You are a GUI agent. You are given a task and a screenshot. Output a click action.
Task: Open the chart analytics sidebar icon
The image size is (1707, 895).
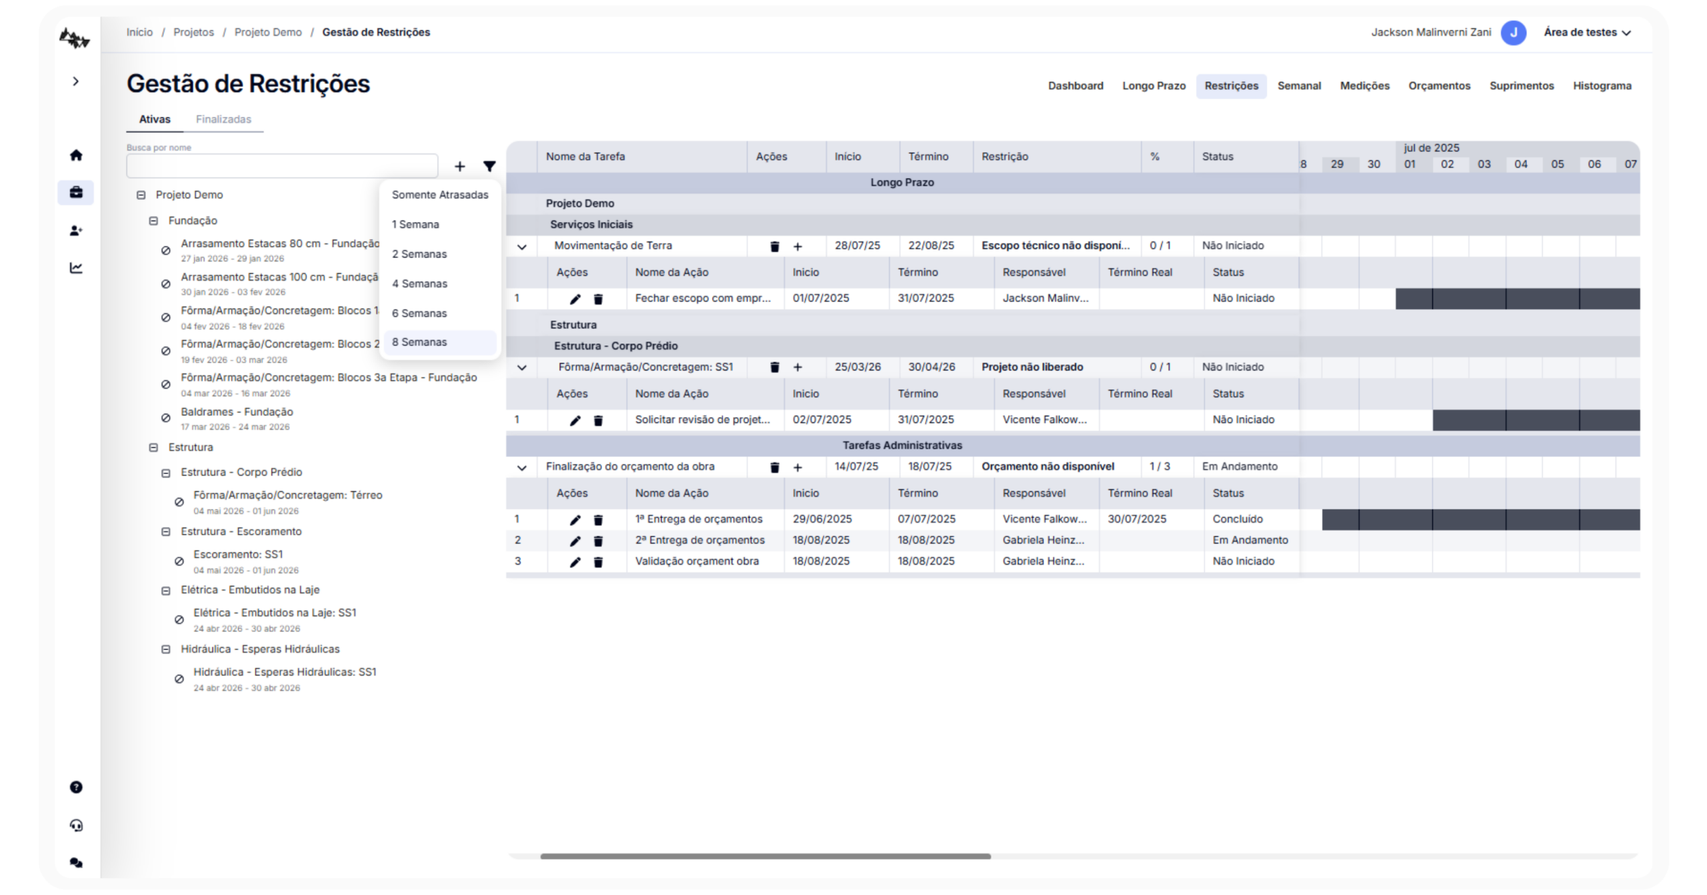(x=76, y=268)
